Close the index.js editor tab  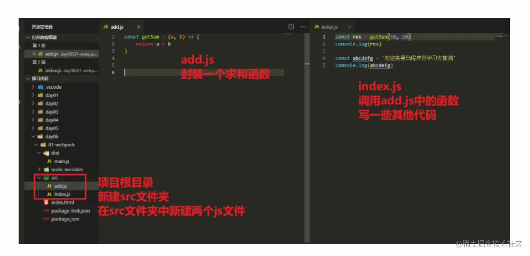point(350,27)
